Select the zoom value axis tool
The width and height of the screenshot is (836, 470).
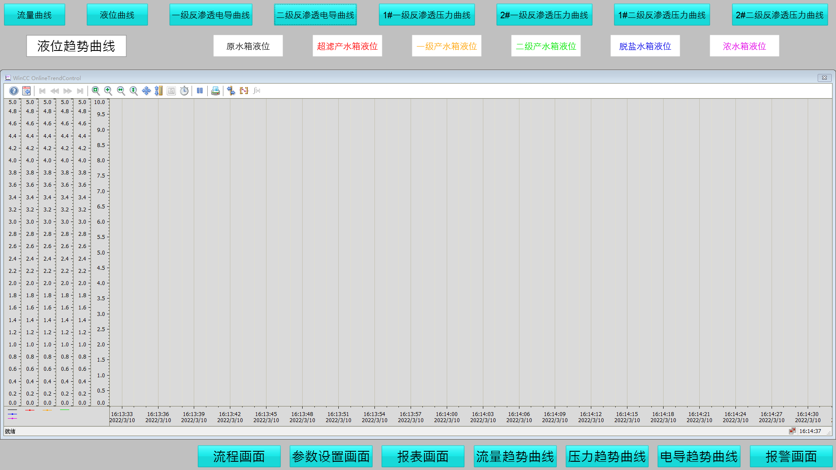tap(134, 91)
